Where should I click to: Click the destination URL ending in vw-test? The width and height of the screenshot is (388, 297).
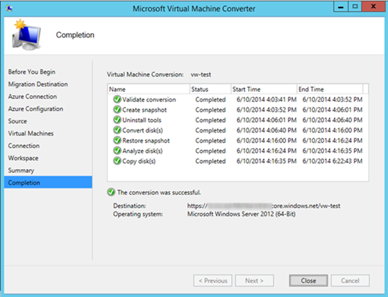[x=264, y=206]
